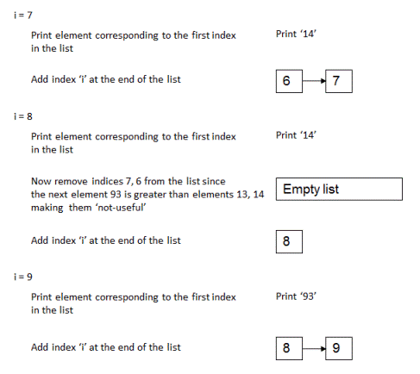Image resolution: width=420 pixels, height=374 pixels.
Task: Click the 'i = 8' heading
Action: [23, 116]
